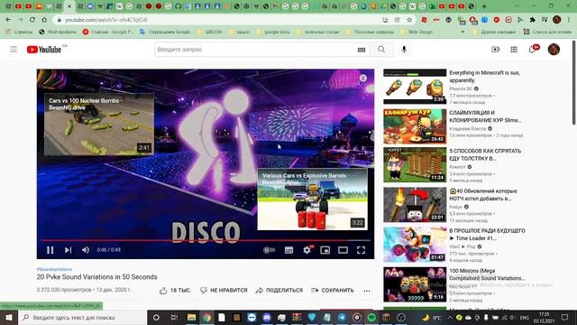Click the browser address bar URL
The height and width of the screenshot is (325, 577).
tap(106, 20)
